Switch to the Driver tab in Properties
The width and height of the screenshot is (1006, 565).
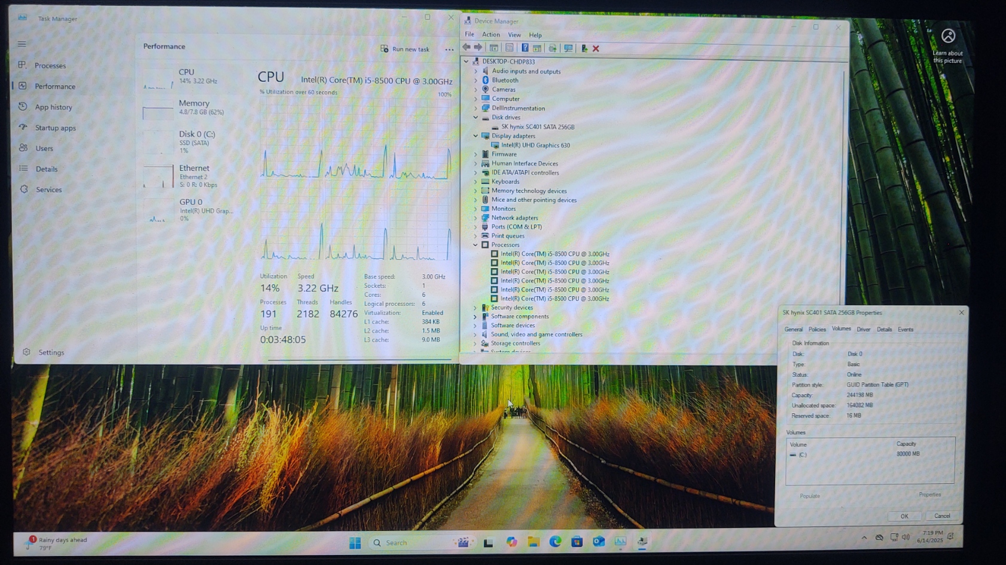(863, 330)
